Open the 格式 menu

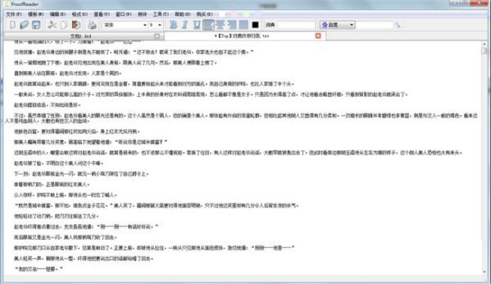(x=80, y=14)
